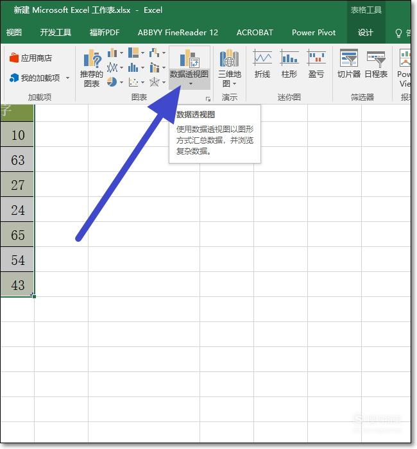Switch to 开发工具 ribbon tab
This screenshot has width=417, height=449.
point(56,32)
